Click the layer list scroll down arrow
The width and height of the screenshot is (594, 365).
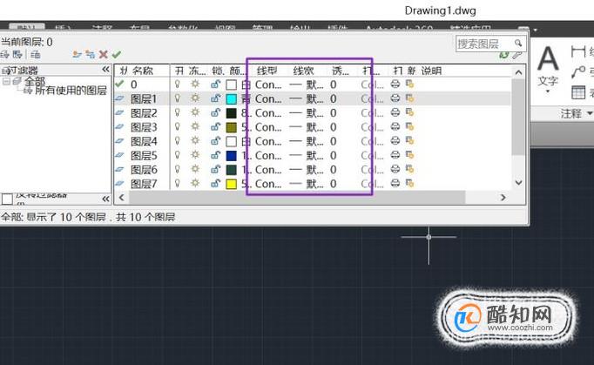tap(518, 182)
